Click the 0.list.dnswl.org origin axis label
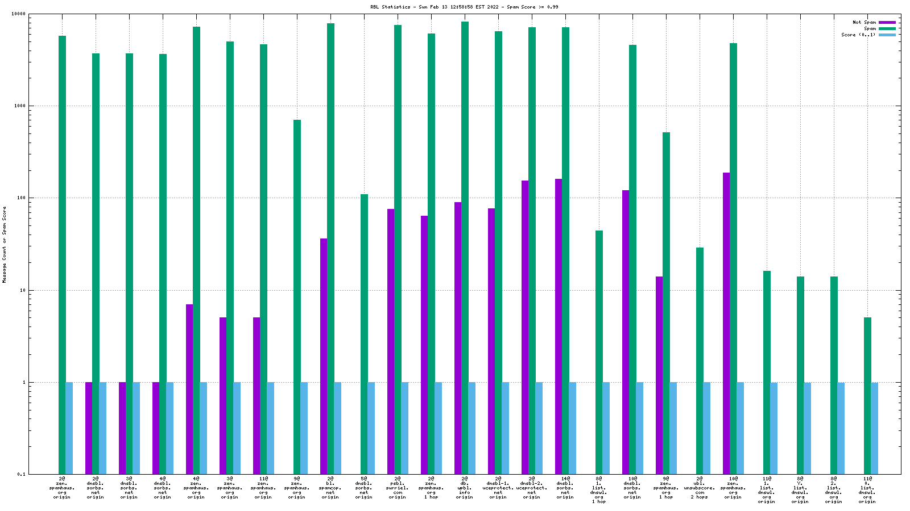910x511 pixels. [x=867, y=491]
